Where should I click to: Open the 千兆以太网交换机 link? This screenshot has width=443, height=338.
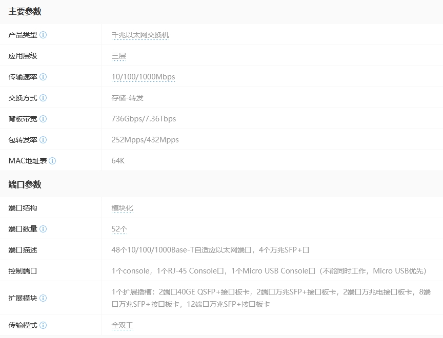(140, 35)
